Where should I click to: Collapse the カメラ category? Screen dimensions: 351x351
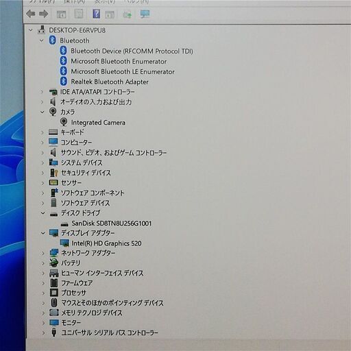tap(43, 112)
